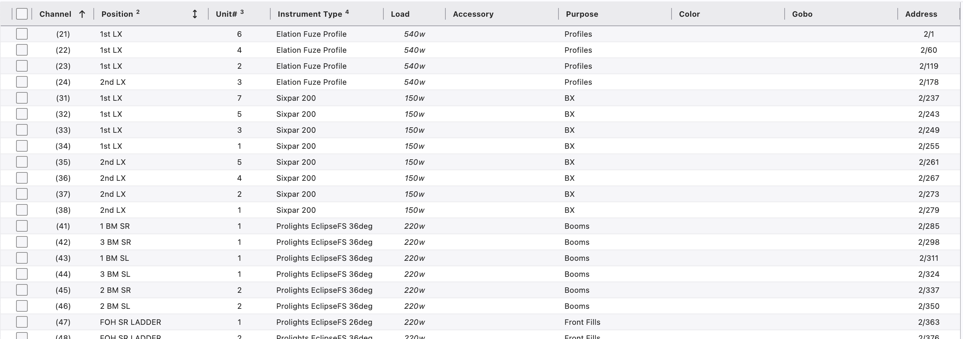Click the empty Color cell for channel (22)
Viewport: 963px width, 339px height.
[x=727, y=50]
